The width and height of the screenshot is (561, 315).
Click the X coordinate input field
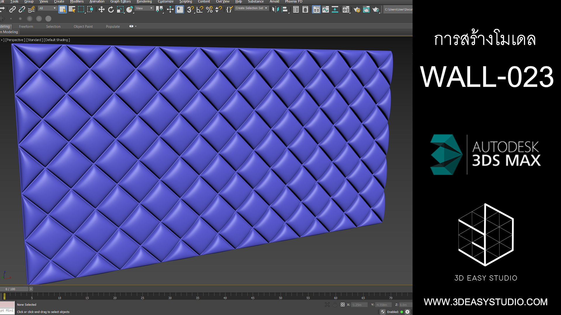pos(359,305)
